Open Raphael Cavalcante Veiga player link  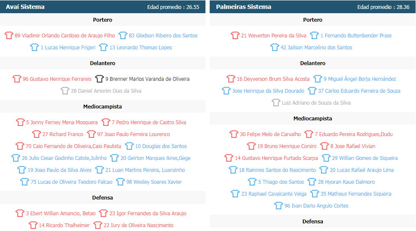274,194
